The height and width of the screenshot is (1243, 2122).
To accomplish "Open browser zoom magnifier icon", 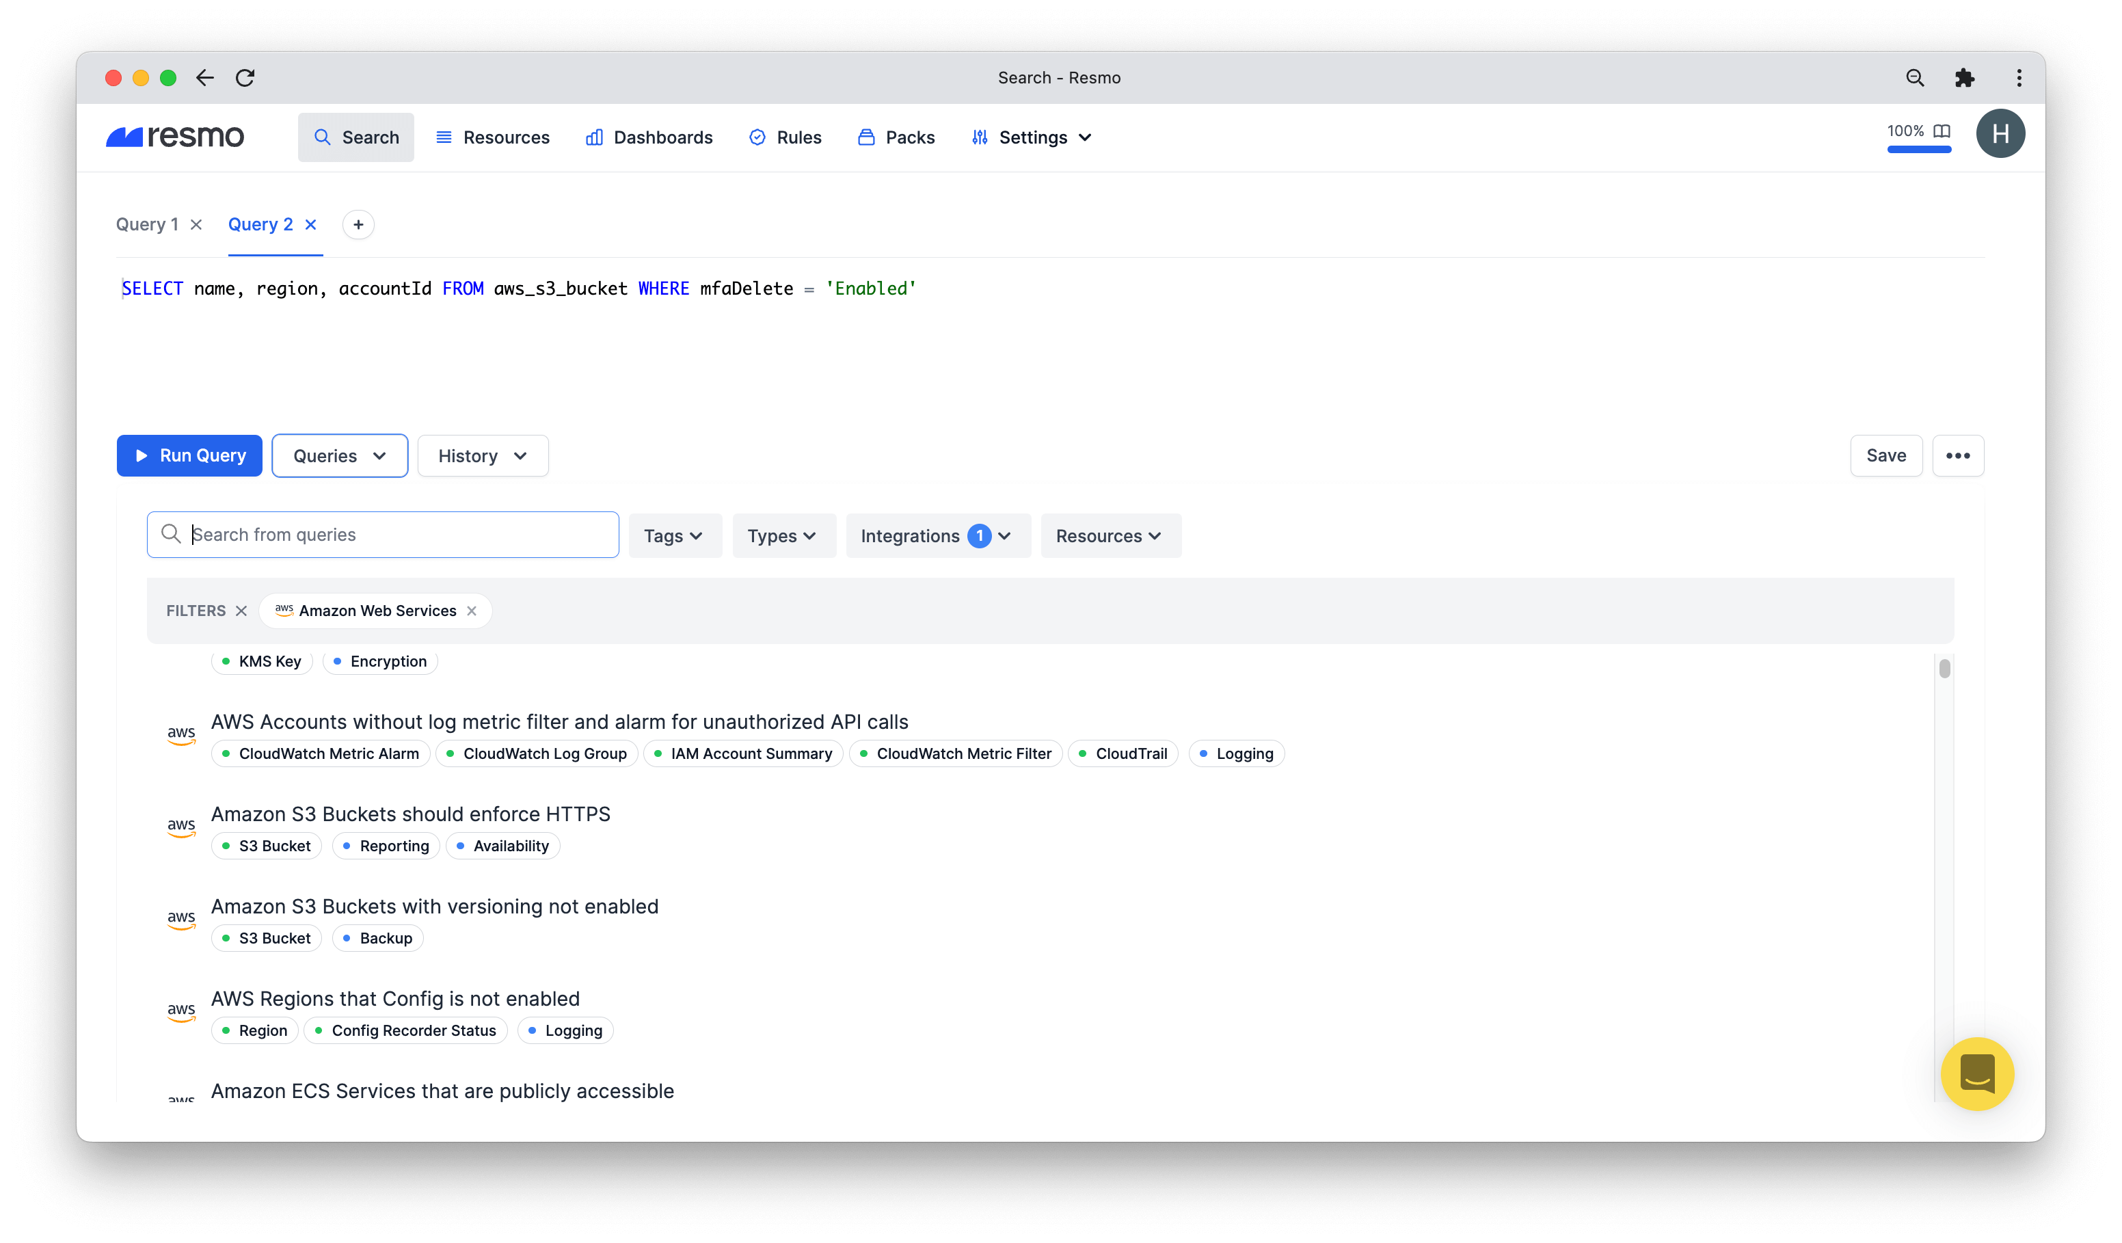I will tap(1915, 77).
